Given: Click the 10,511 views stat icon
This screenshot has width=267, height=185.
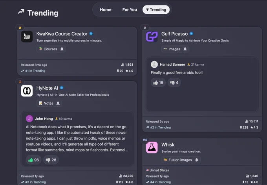Looking at the screenshot, I should (x=247, y=121).
